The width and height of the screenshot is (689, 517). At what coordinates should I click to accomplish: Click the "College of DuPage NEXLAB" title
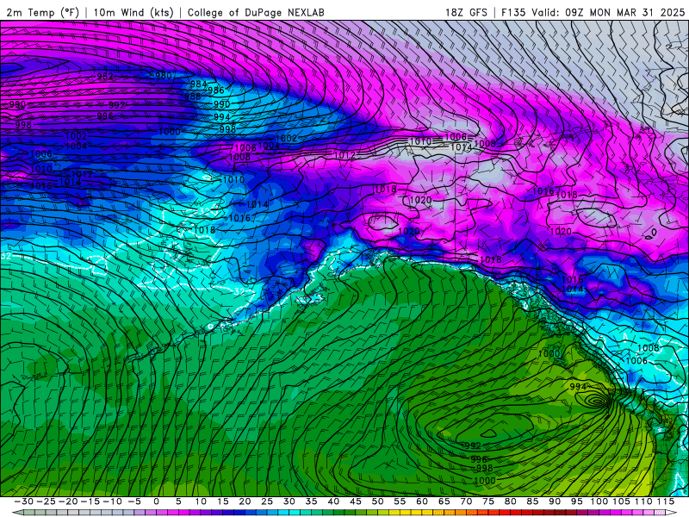256,12
